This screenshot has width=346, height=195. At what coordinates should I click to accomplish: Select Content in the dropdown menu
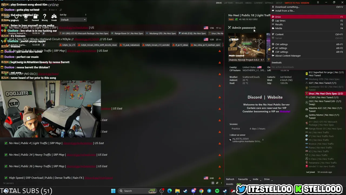point(308,34)
